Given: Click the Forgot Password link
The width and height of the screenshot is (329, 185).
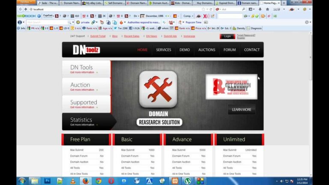Looking at the screenshot, I should coord(245,35).
